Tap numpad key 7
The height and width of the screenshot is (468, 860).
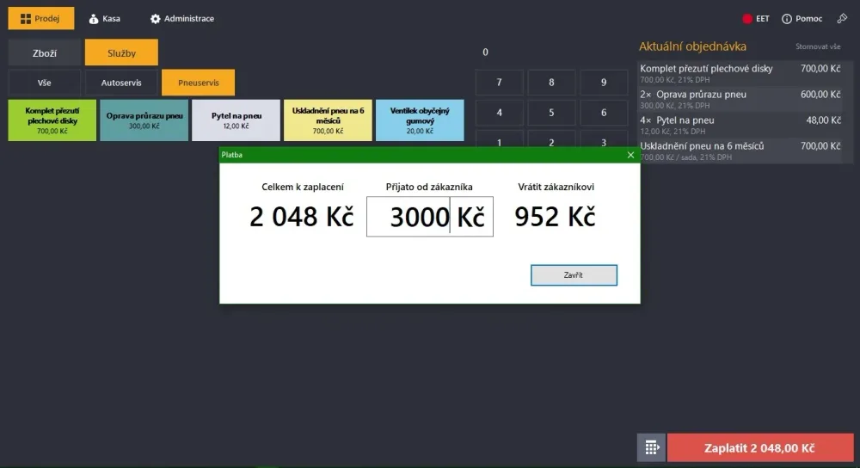coord(499,83)
